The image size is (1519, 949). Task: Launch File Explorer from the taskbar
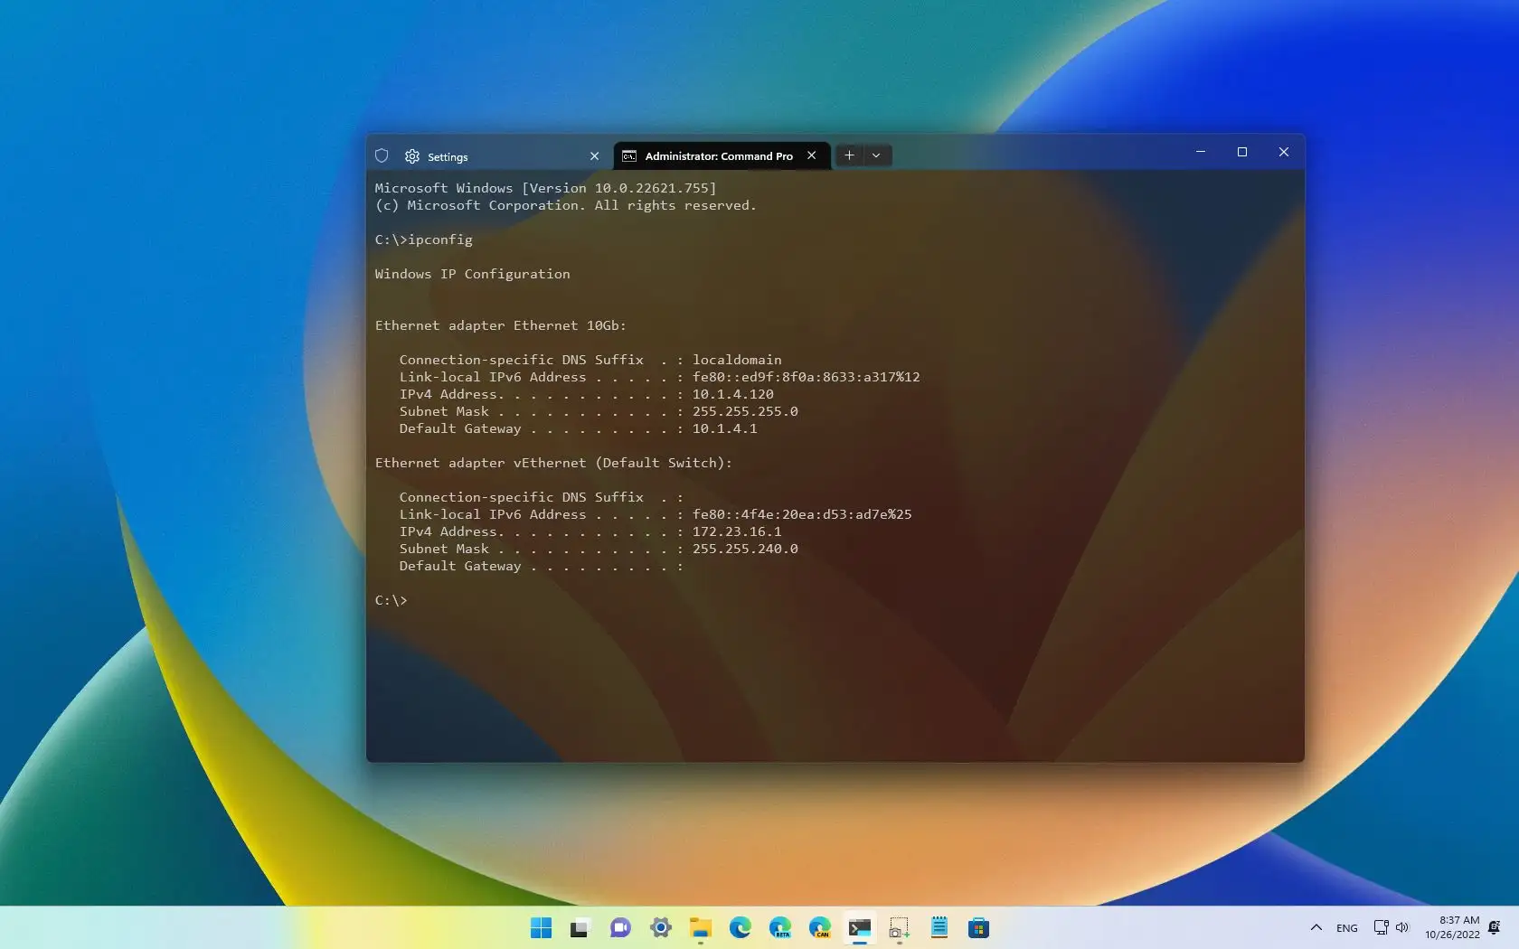pyautogui.click(x=702, y=928)
